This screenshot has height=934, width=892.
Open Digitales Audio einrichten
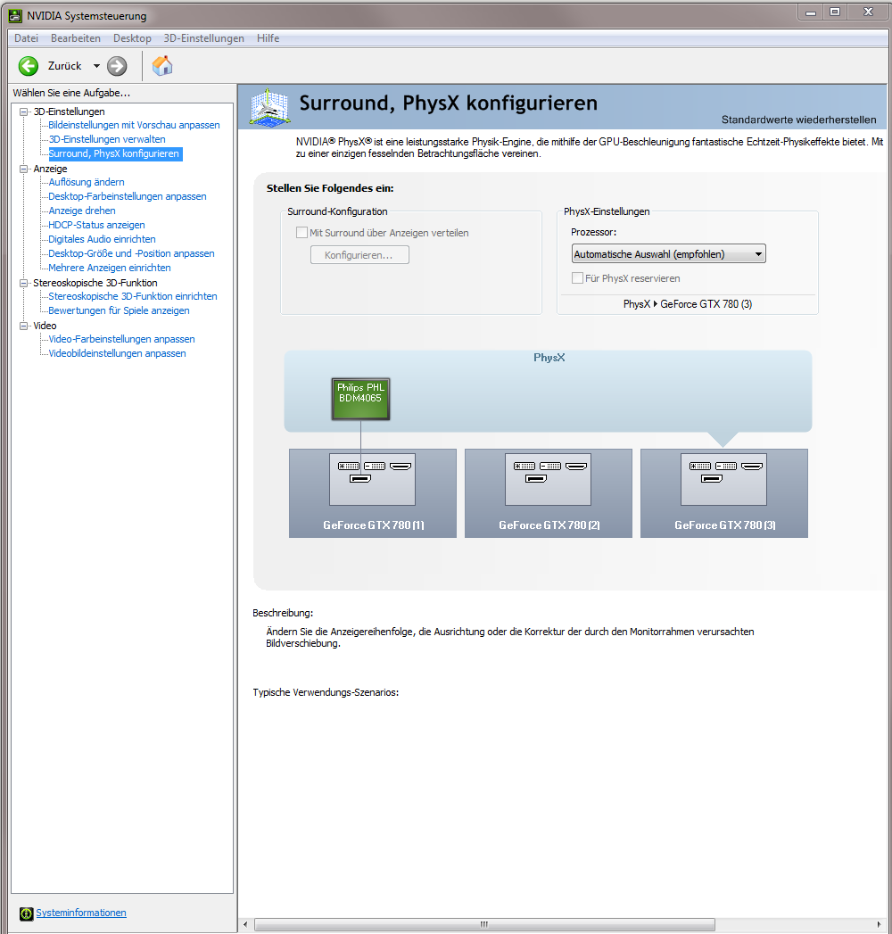(x=102, y=239)
